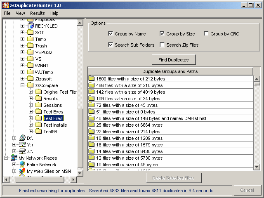Open the File menu
264x198 pixels.
(x=7, y=13)
